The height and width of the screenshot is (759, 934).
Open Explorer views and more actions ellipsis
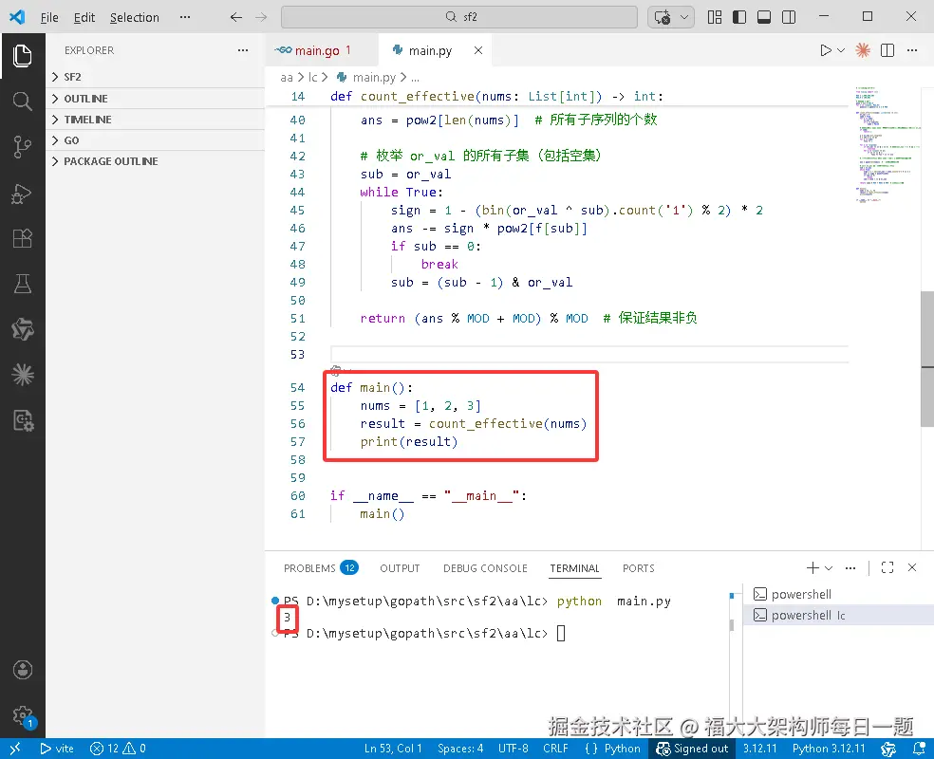243,50
